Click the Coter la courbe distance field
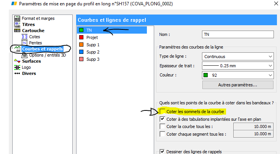This screenshot has width=280, height=154. (x=253, y=126)
